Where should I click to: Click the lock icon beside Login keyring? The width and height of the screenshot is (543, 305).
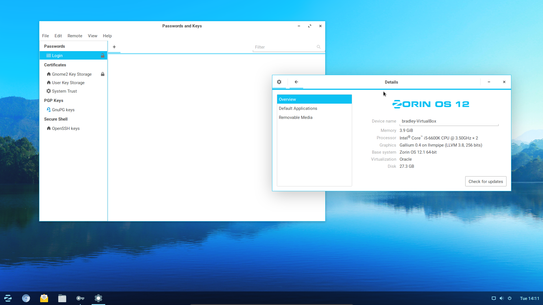coord(103,56)
